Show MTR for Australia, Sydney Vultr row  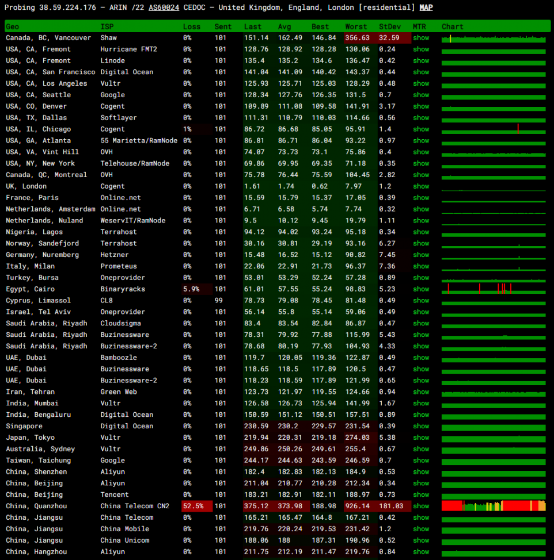click(x=421, y=449)
